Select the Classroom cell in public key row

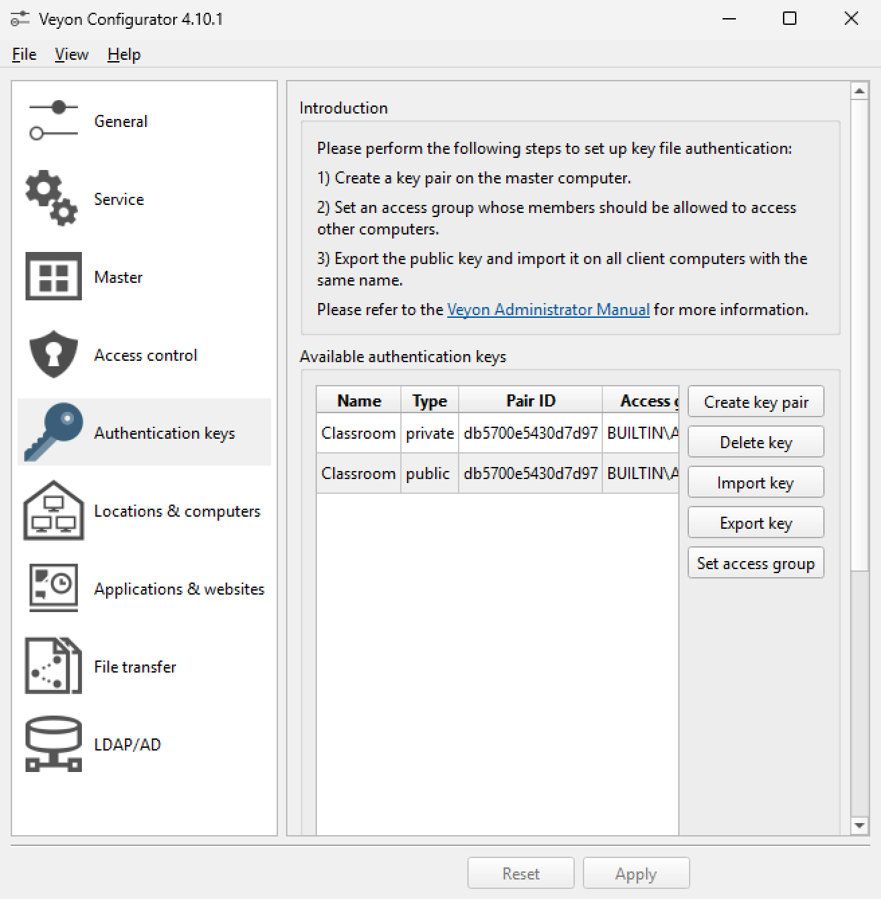click(x=359, y=474)
